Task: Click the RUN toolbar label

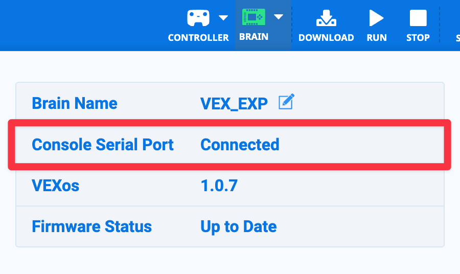Action: 377,38
